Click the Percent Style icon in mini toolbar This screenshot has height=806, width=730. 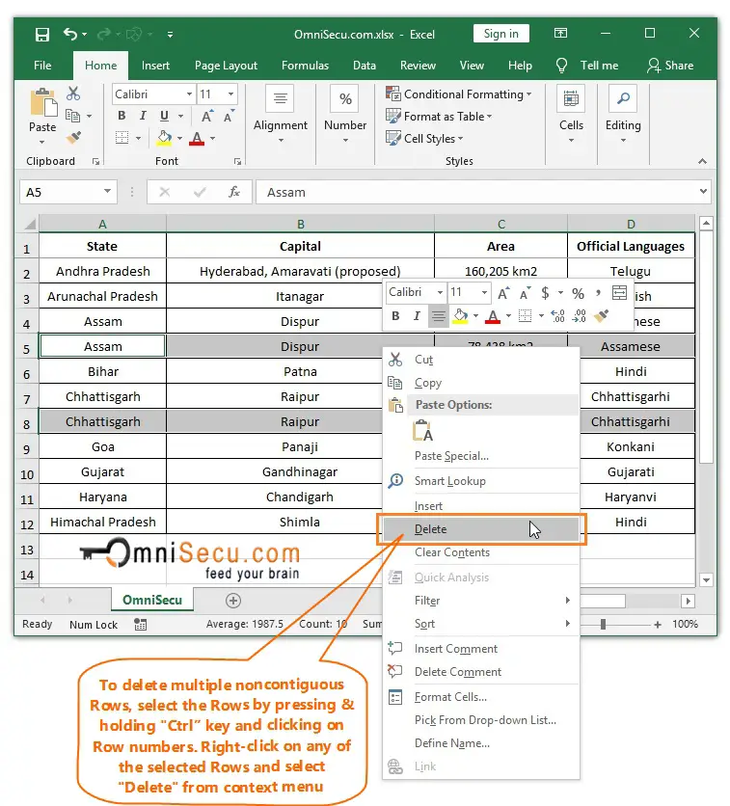(578, 293)
